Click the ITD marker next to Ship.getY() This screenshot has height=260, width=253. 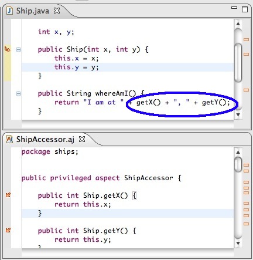[x=8, y=230]
